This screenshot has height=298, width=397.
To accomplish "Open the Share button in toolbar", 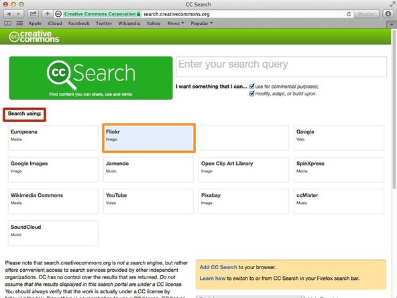I will pyautogui.click(x=33, y=14).
